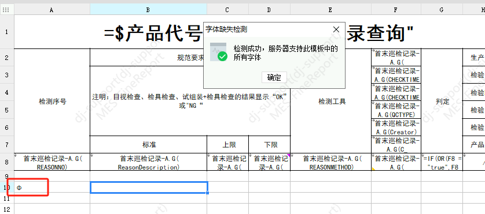Viewport: 485px width, 214px height.
Task: Select row 2 header
Action: pos(7,57)
